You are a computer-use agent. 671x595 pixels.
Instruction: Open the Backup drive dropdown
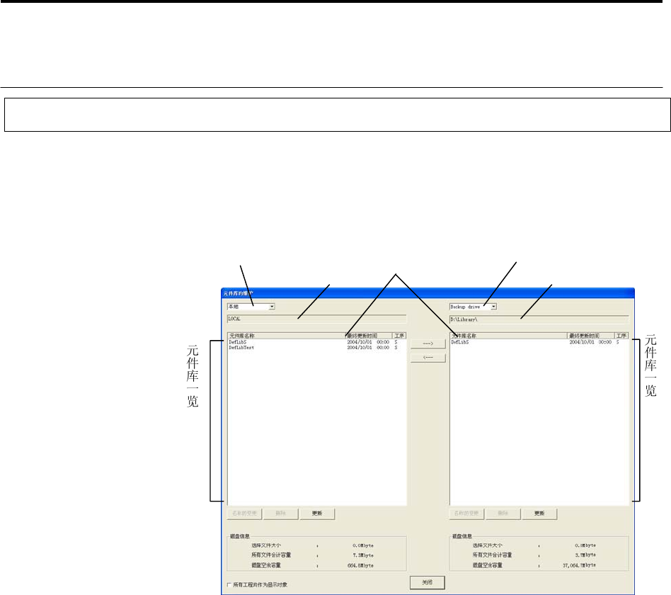473,307
